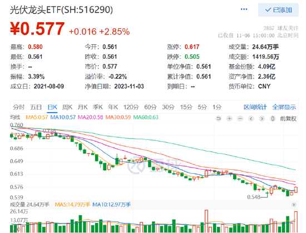Click the 净值日期 date 2023-11-03
This screenshot has width=306, height=233.
tap(129, 87)
